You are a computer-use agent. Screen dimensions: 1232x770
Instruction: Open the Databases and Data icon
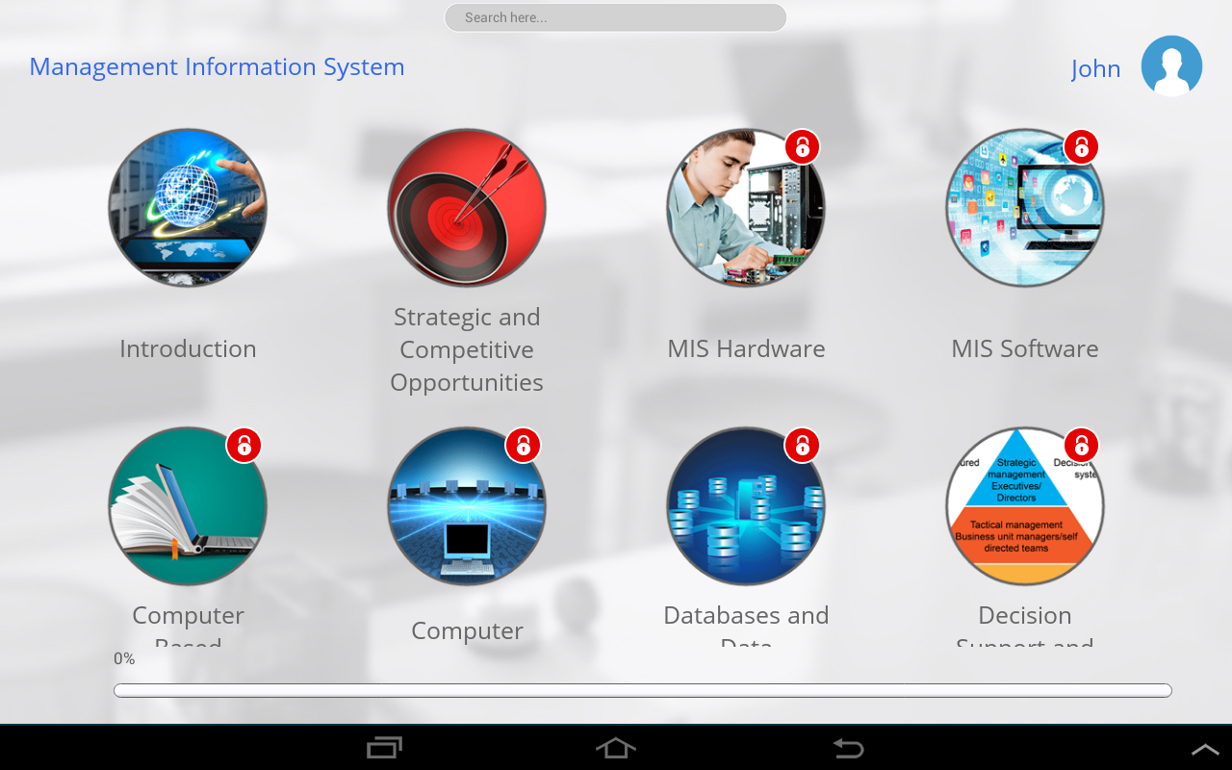point(746,506)
